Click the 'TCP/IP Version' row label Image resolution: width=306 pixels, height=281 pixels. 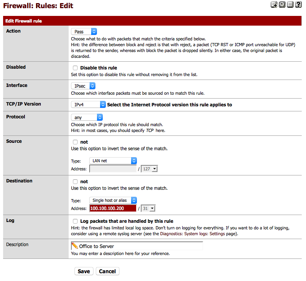click(24, 104)
